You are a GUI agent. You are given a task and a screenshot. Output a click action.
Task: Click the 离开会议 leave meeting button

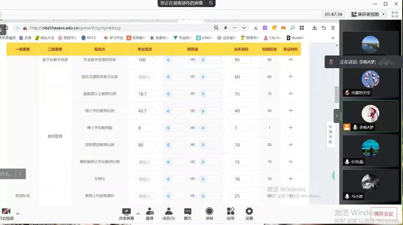pos(383,214)
